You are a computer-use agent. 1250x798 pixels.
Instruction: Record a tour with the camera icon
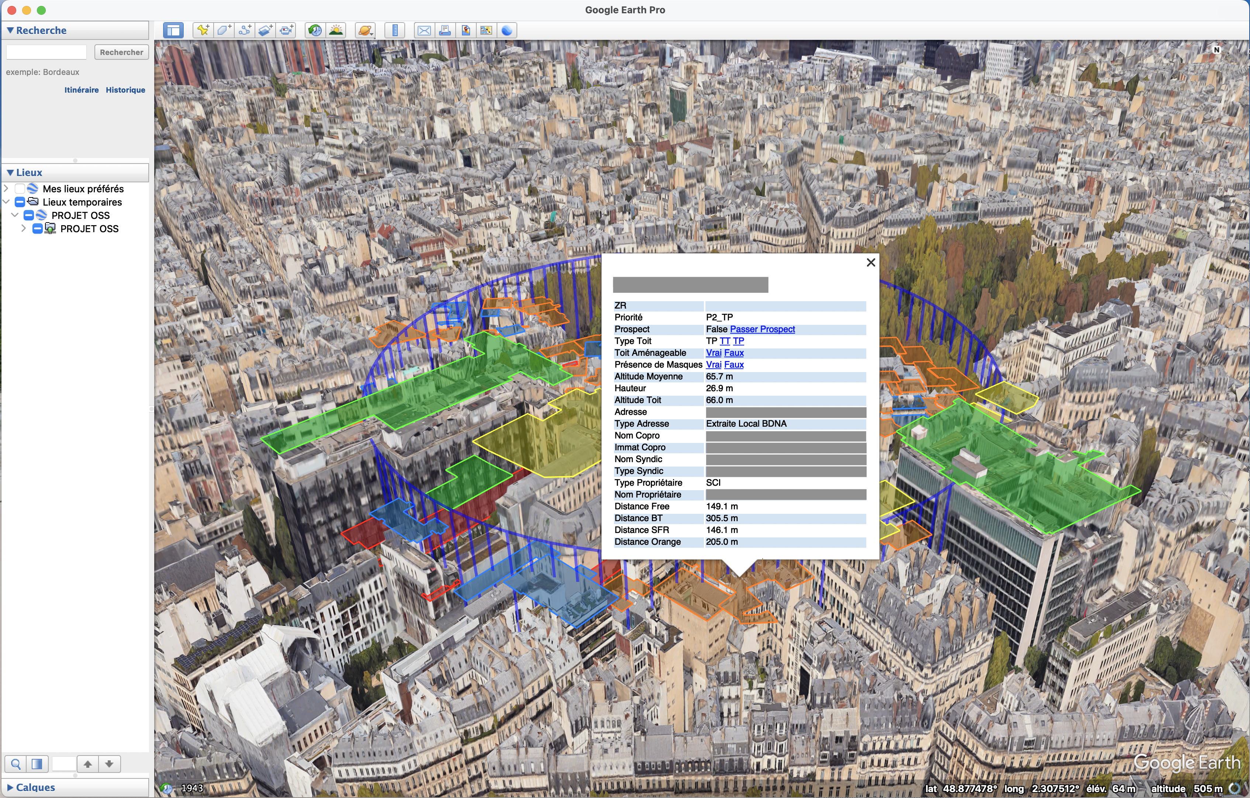tap(286, 31)
